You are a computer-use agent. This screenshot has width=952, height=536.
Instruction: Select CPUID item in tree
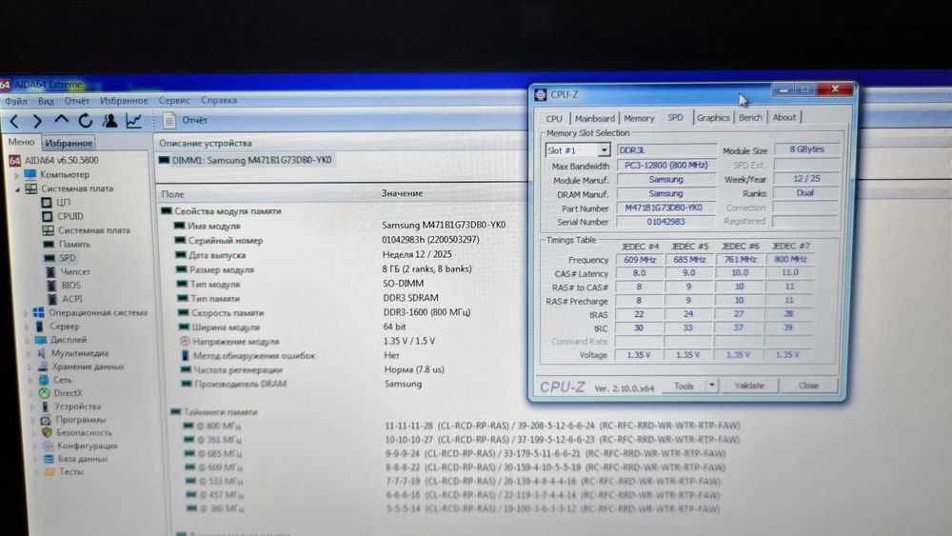tap(70, 216)
